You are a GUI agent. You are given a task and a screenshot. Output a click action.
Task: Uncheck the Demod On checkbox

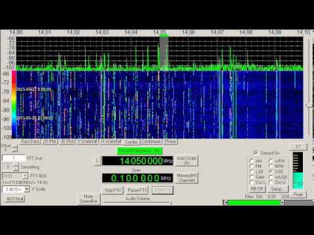pos(256,153)
